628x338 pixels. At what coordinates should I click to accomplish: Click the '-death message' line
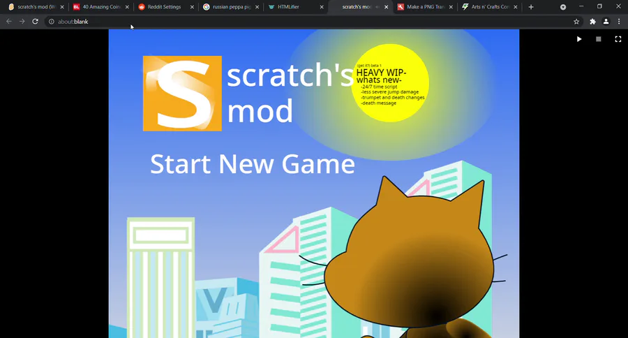378,103
